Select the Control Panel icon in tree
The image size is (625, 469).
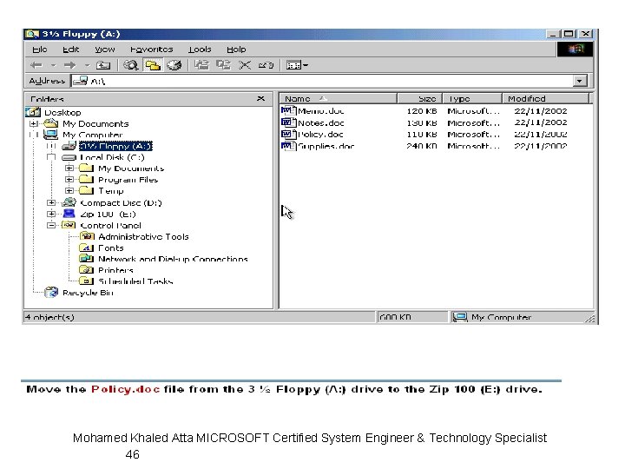69,225
